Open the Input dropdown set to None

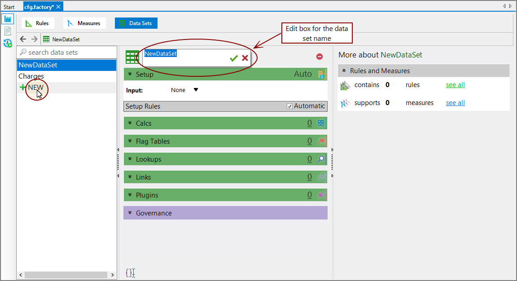click(x=195, y=90)
